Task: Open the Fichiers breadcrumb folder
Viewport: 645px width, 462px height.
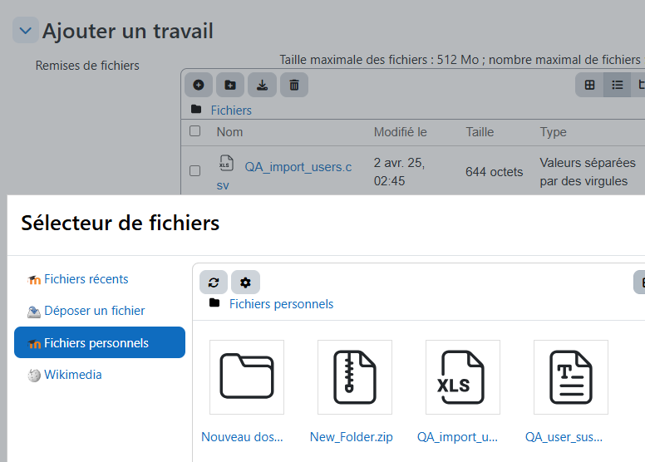Action: pyautogui.click(x=231, y=111)
